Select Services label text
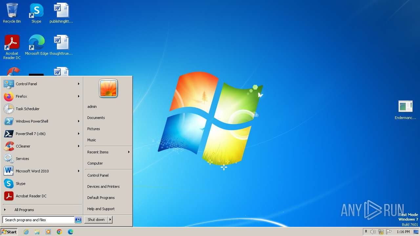The width and height of the screenshot is (420, 236). [22, 159]
